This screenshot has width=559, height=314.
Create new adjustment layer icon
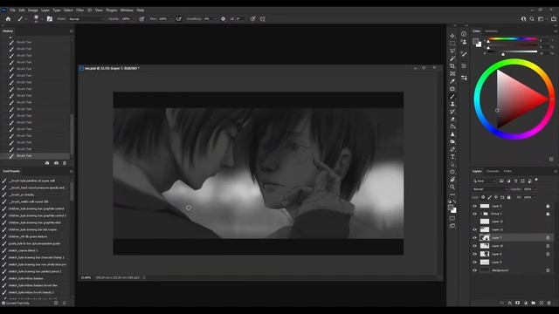(526, 303)
